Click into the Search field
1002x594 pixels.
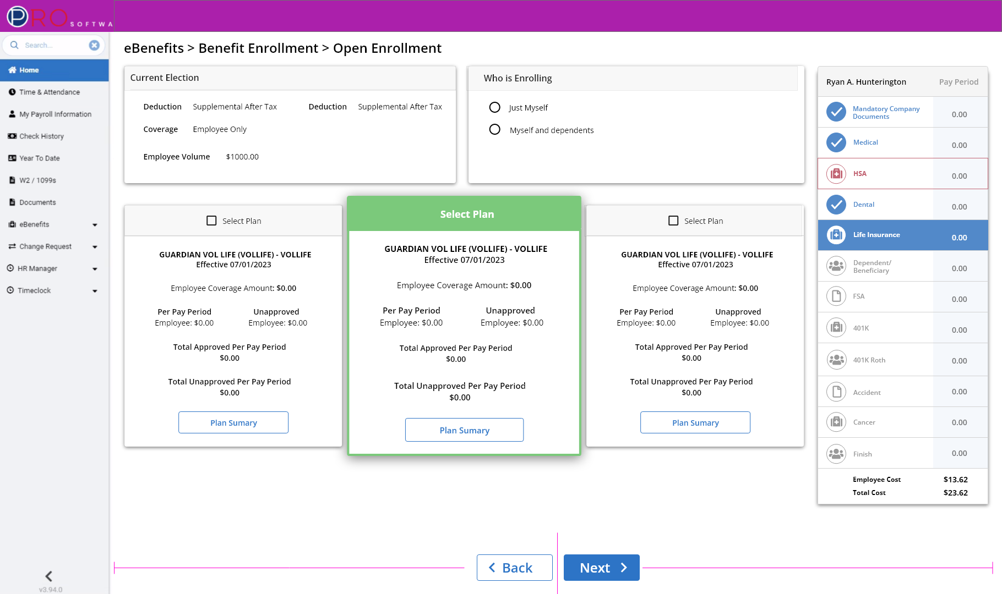(52, 45)
